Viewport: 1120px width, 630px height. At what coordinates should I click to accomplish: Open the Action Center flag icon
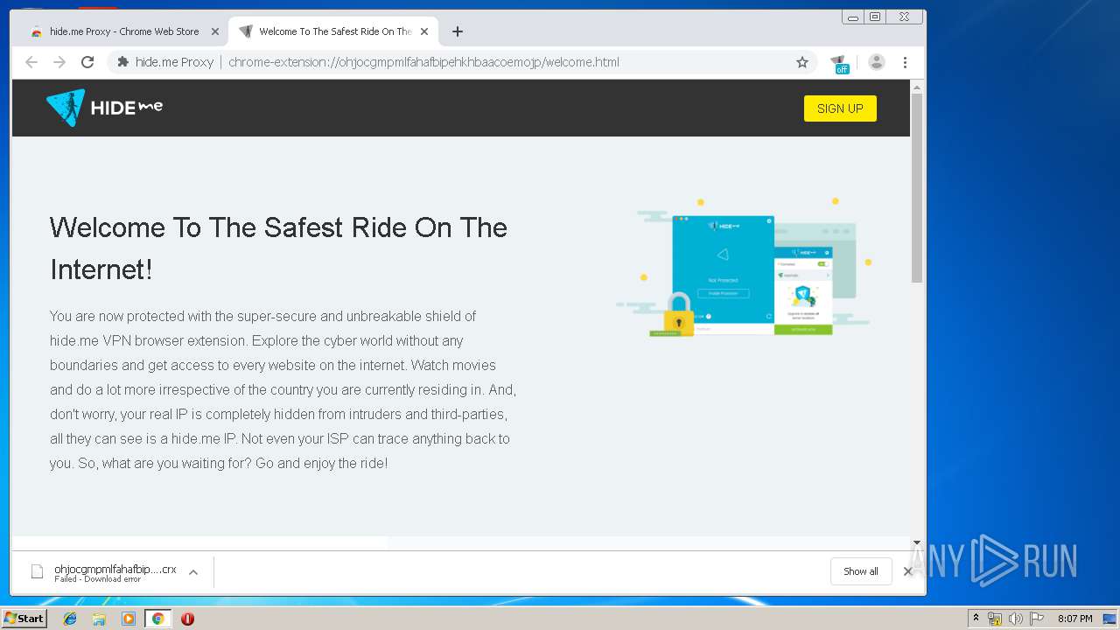click(1037, 619)
